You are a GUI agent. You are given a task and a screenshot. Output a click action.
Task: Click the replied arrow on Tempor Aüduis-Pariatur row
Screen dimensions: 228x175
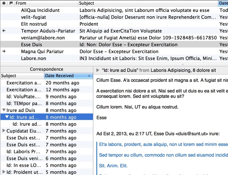[x=4, y=31]
